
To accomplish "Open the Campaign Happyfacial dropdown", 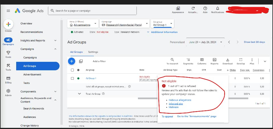I will coord(125,24).
